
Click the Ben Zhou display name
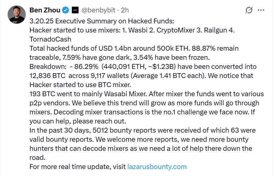[x=45, y=10]
